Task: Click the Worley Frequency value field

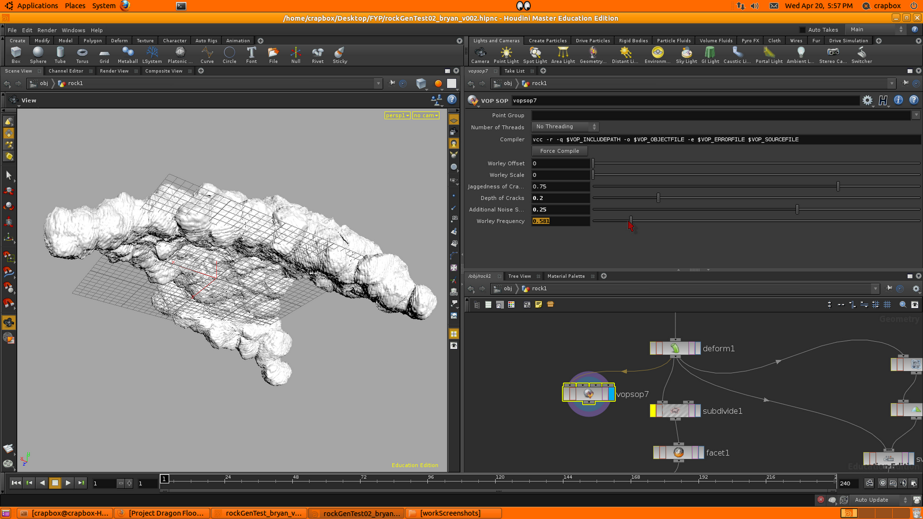Action: coord(561,221)
